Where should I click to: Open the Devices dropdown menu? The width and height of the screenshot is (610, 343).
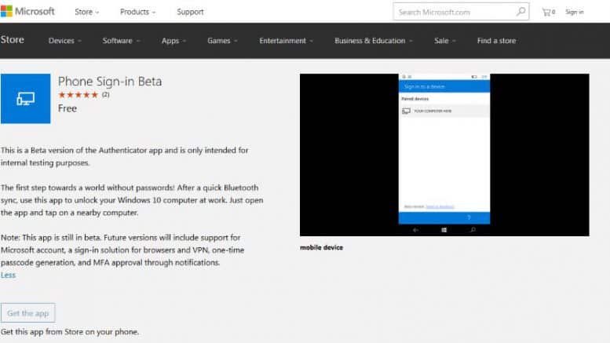[66, 41]
